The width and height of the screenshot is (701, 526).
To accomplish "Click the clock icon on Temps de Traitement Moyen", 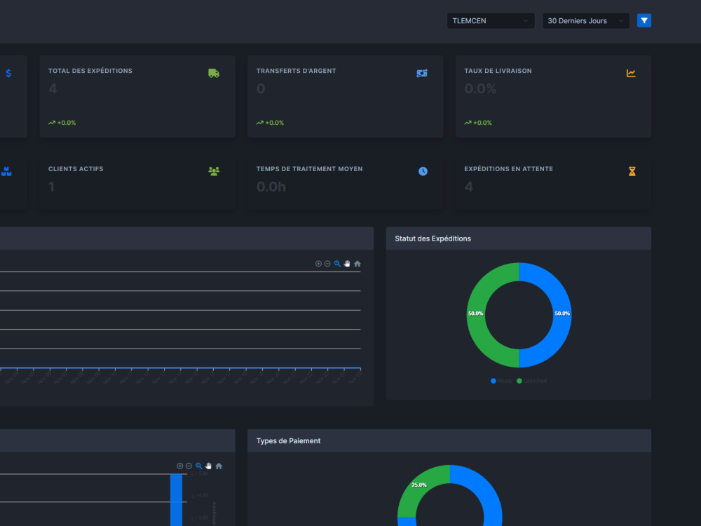I will tap(423, 171).
